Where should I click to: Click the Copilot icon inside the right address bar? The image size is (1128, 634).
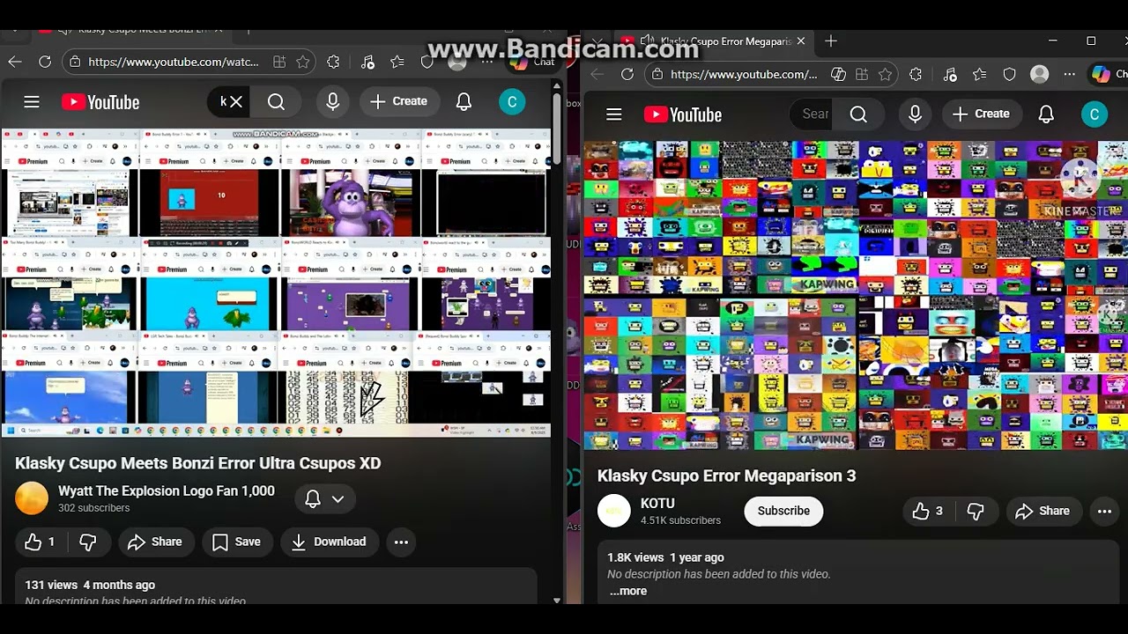tap(838, 75)
